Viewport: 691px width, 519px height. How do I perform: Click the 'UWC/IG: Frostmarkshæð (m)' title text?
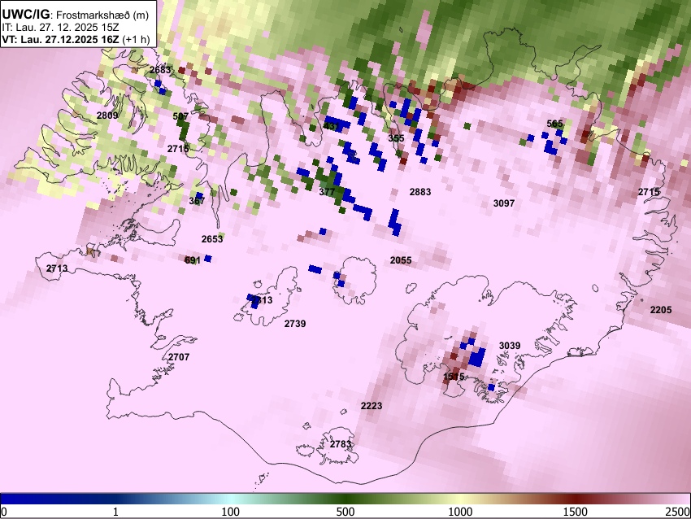pyautogui.click(x=75, y=15)
